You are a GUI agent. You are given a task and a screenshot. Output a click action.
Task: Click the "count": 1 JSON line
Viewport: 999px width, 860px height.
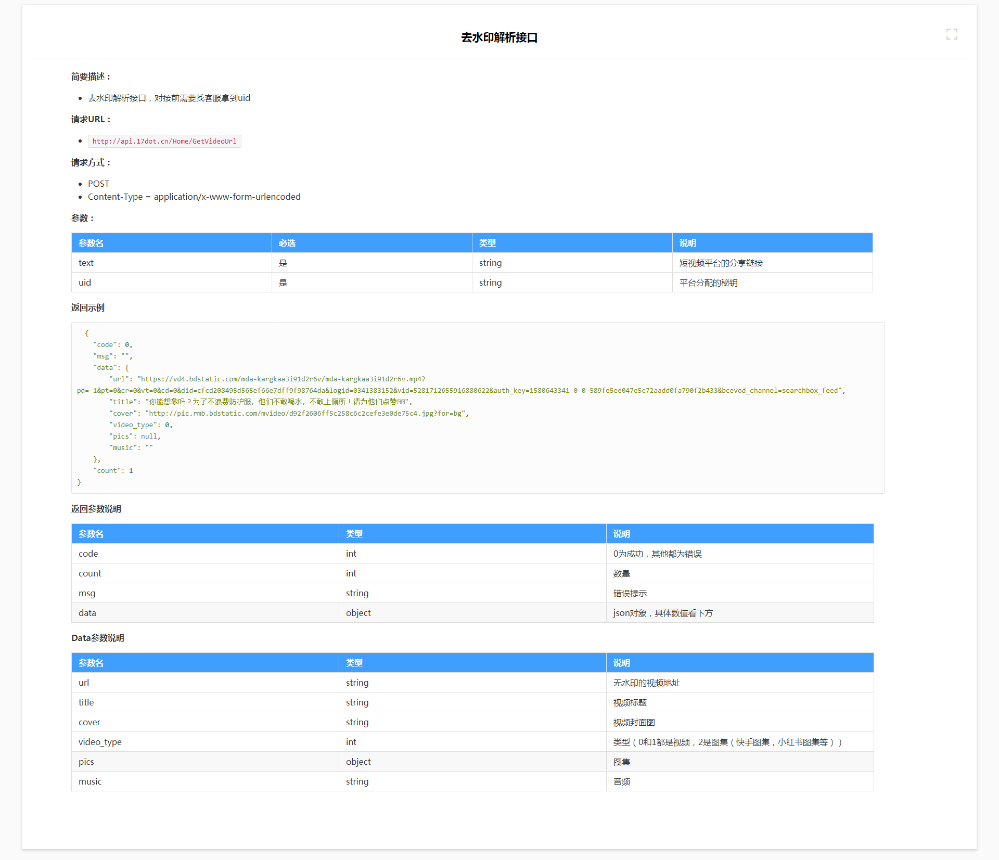(x=113, y=470)
